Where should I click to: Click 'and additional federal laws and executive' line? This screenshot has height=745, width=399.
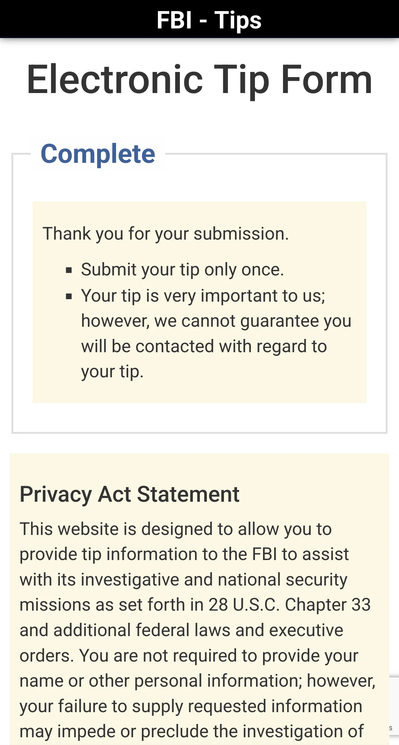point(181,630)
